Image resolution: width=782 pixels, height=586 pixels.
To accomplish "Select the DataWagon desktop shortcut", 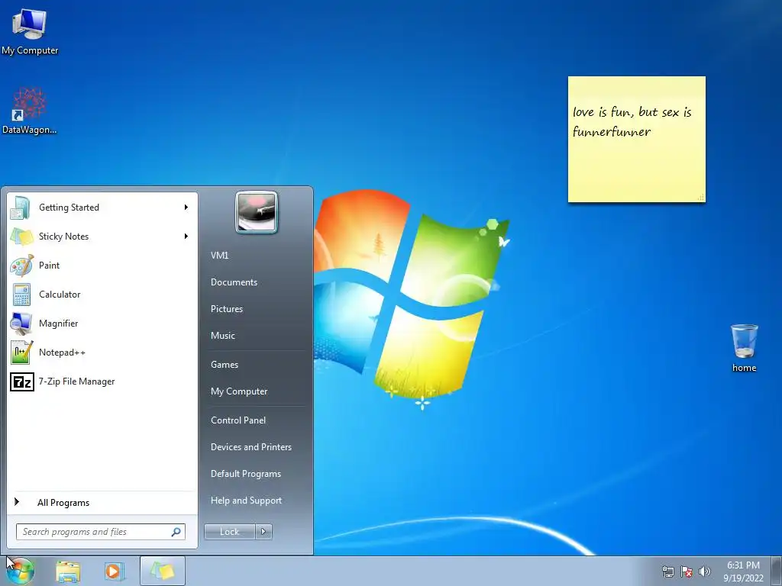I will [x=30, y=111].
